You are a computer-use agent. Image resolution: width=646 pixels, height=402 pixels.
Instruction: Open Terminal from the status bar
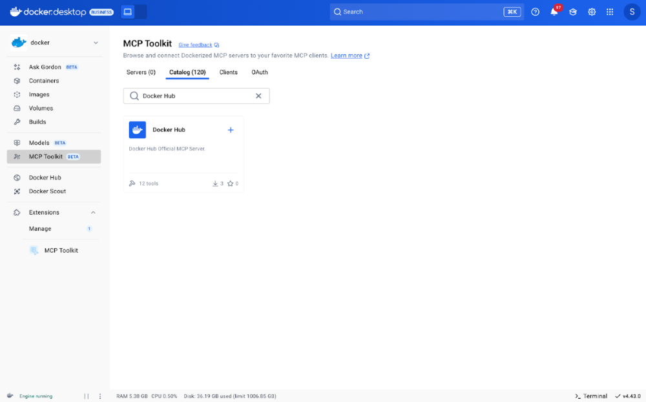(x=591, y=396)
